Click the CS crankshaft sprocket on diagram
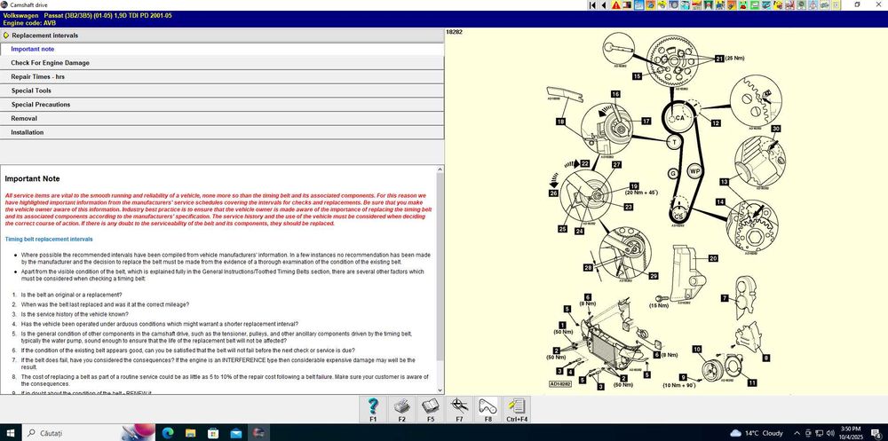The width and height of the screenshot is (888, 441). coord(678,215)
